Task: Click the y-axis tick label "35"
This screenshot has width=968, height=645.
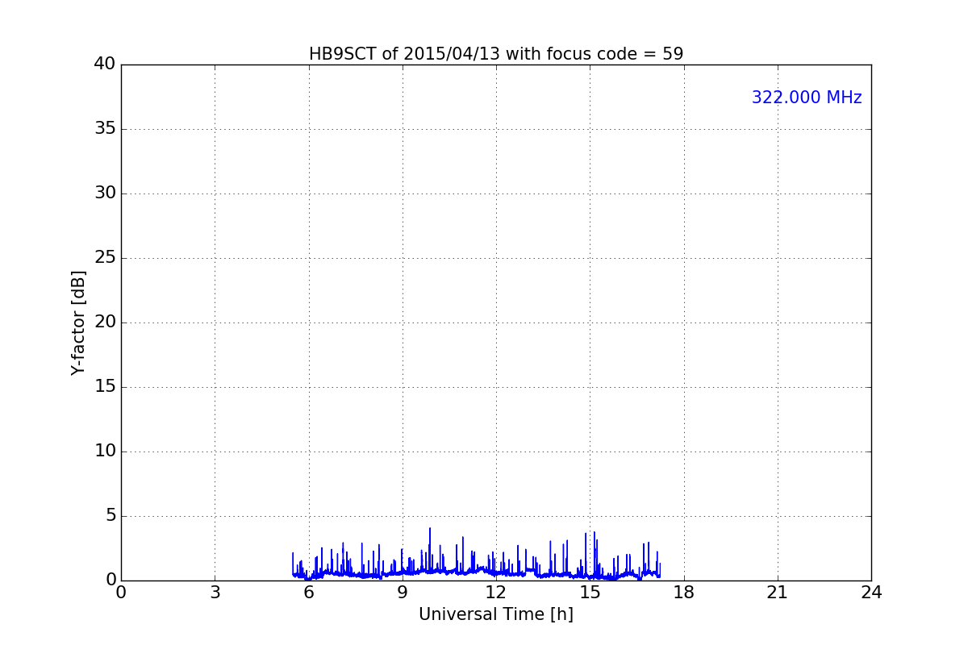Action: click(105, 129)
